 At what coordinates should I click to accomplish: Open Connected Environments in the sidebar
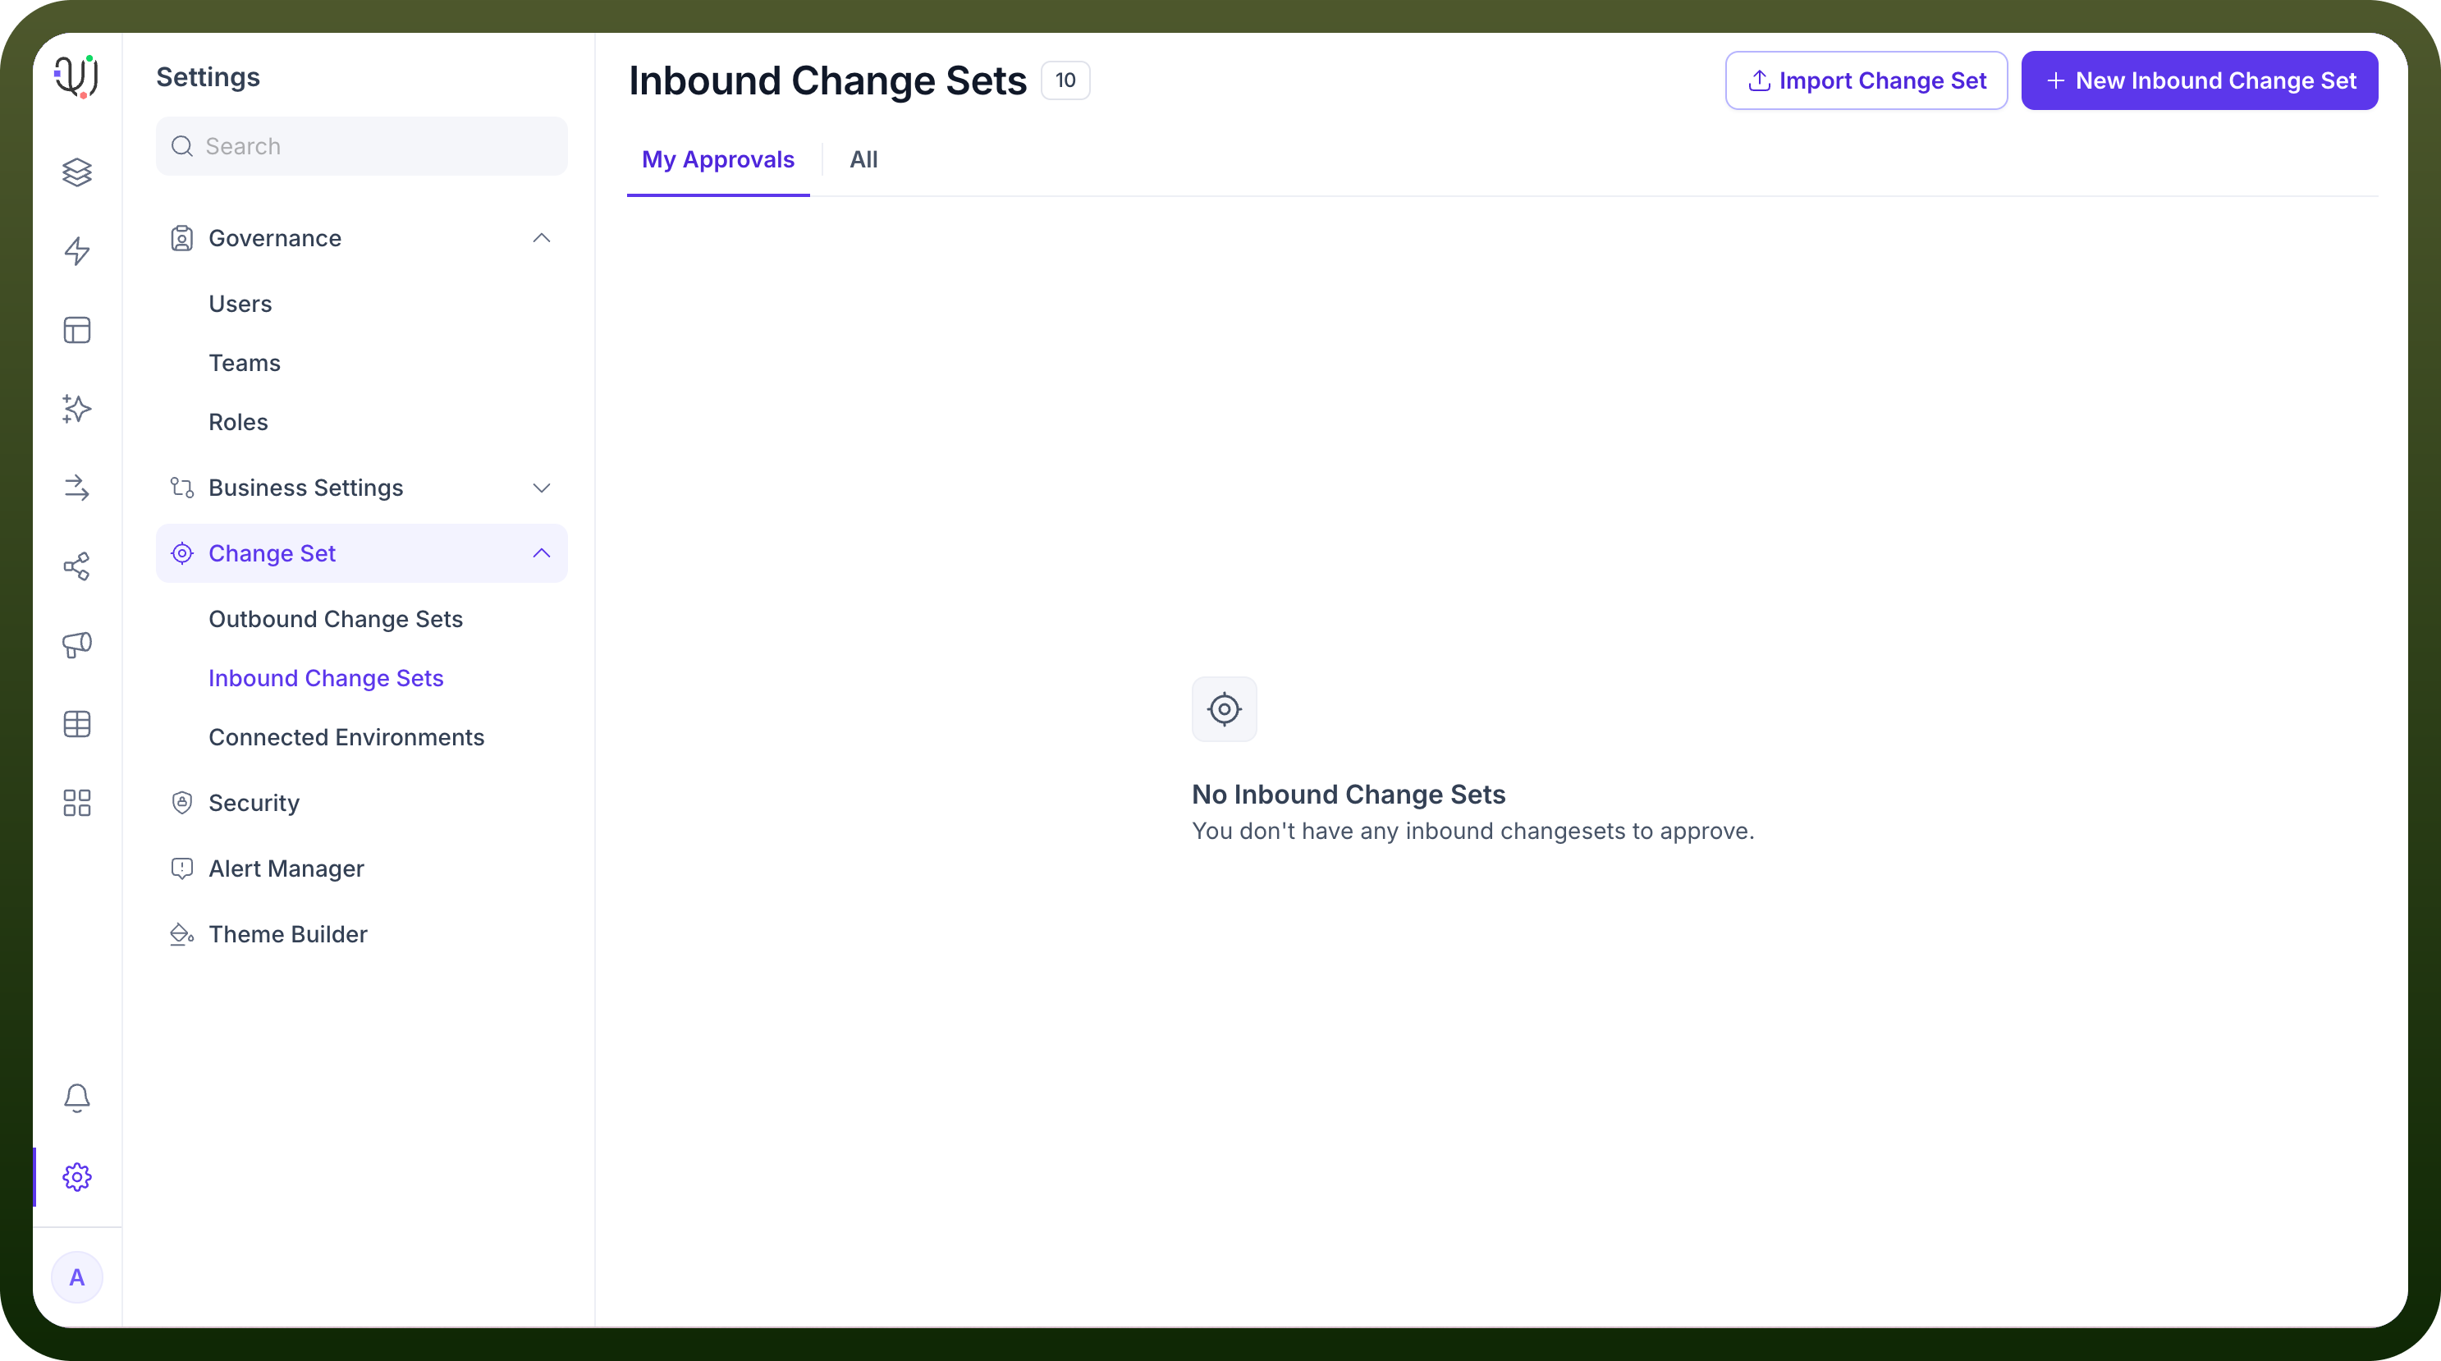click(x=346, y=737)
